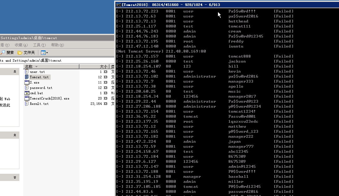Click IP 212.31.254.128 in the console
The width and height of the screenshot is (339, 196).
point(143,177)
